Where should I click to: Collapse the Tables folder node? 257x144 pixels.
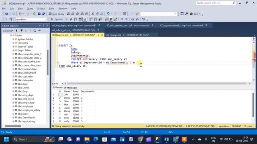pos(11,36)
